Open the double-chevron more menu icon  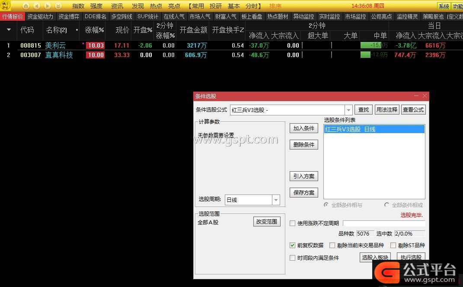tap(58, 6)
